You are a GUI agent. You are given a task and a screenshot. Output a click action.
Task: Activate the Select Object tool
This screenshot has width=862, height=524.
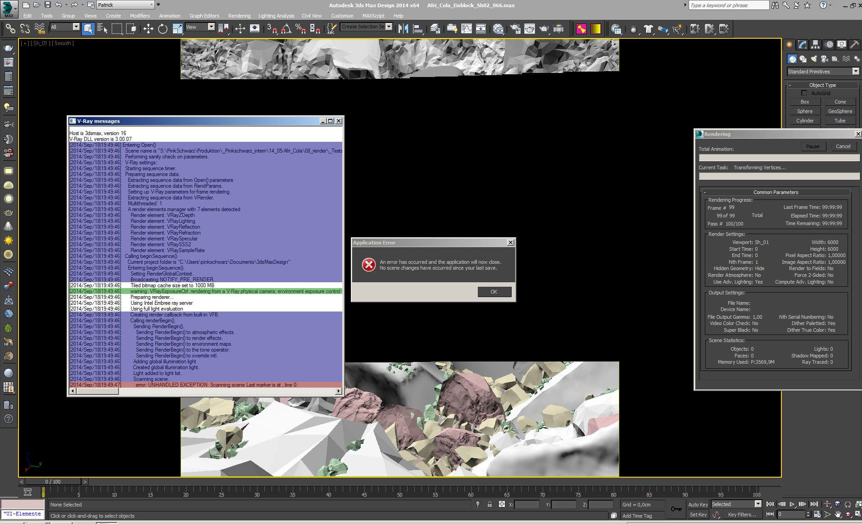tap(88, 29)
